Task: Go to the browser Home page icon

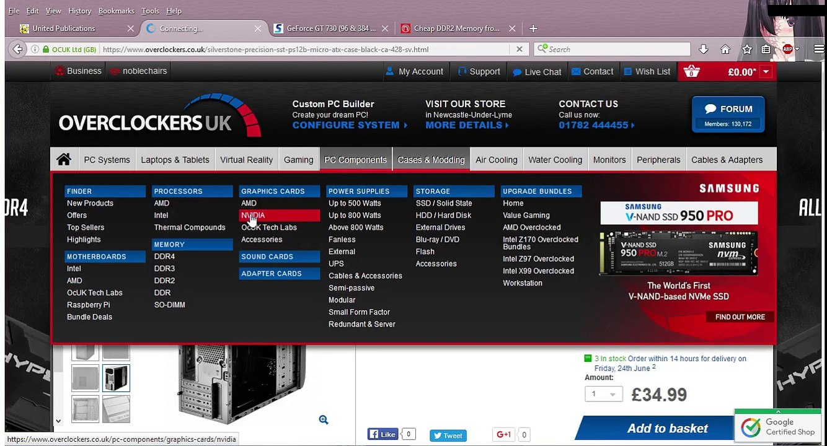Action: coord(725,50)
